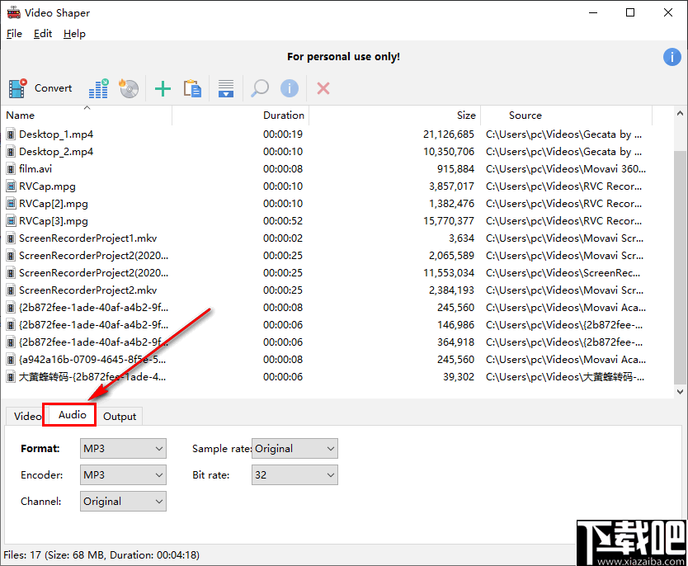Click the 3,634 size cell
Image resolution: width=688 pixels, height=566 pixels.
point(461,238)
